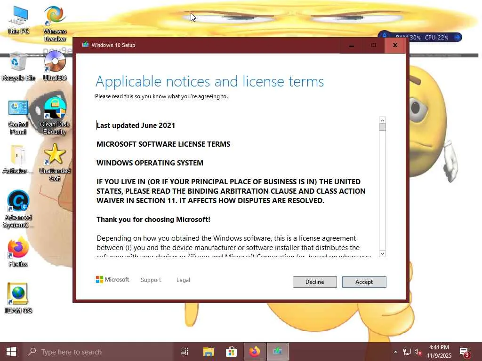Select This PC desktop icon
Screen dimensions: 482x361
[18, 20]
